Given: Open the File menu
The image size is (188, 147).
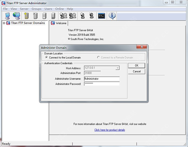Looking at the screenshot, I should [5, 9].
